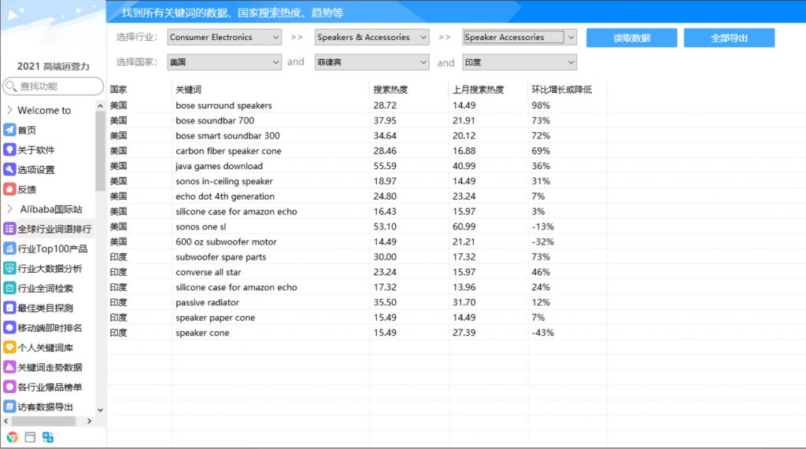Focus the 查找功能 search field
This screenshot has width=806, height=449.
coord(54,86)
